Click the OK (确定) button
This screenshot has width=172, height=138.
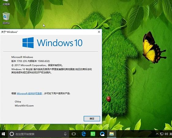click(x=92, y=119)
